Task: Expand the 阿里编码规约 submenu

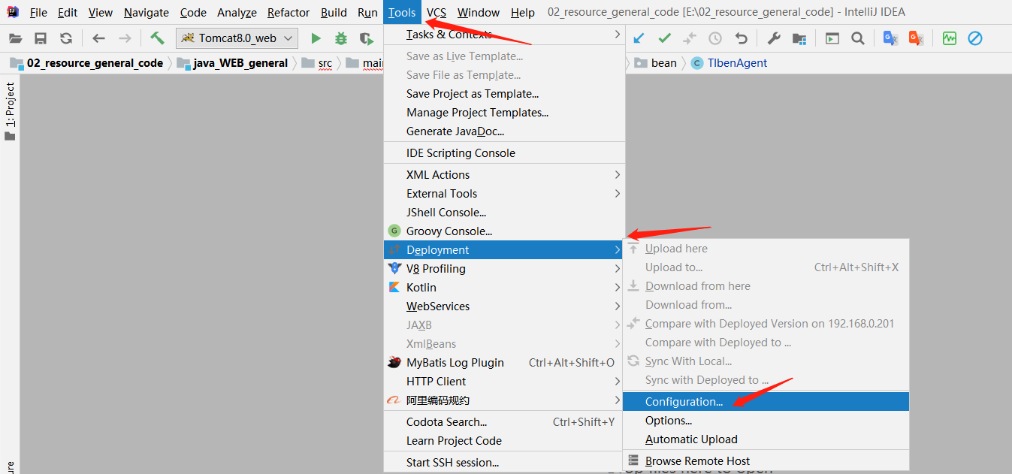Action: 504,400
